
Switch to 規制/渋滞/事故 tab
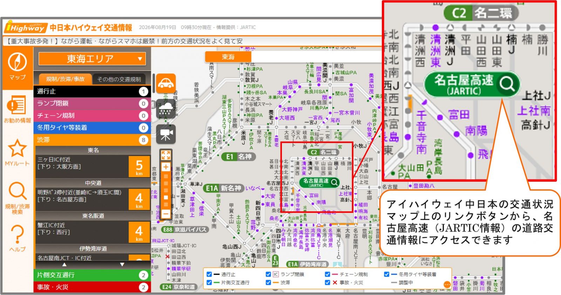tap(65, 79)
